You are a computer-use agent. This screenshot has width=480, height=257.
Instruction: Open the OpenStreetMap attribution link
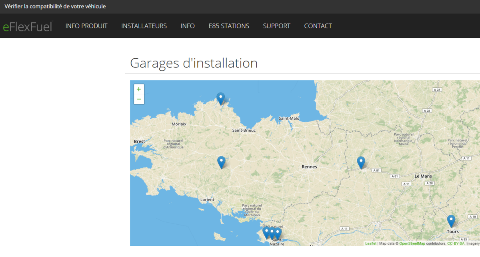pos(412,243)
